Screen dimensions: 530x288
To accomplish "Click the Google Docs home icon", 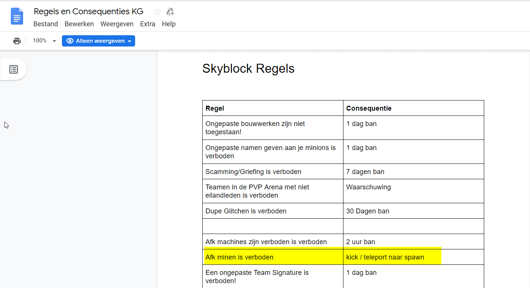I will (17, 16).
